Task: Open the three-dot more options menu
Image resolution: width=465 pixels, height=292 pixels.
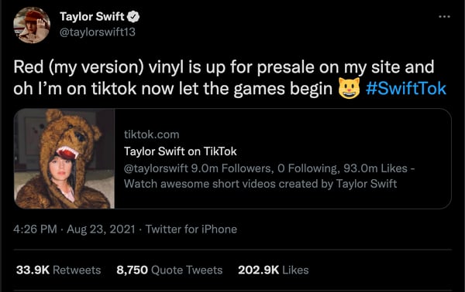Action: 444,17
